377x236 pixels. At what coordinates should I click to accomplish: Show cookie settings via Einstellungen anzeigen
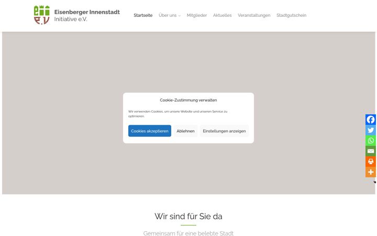point(224,131)
